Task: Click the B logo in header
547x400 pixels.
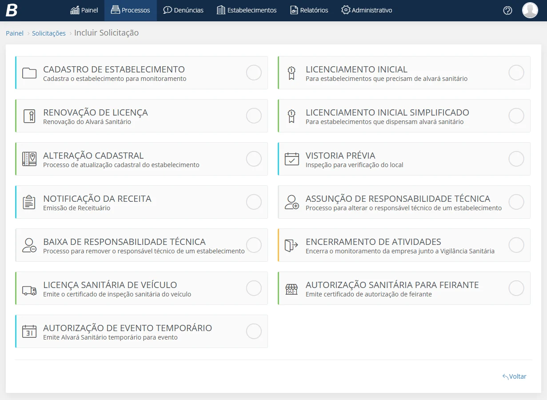Action: (12, 10)
